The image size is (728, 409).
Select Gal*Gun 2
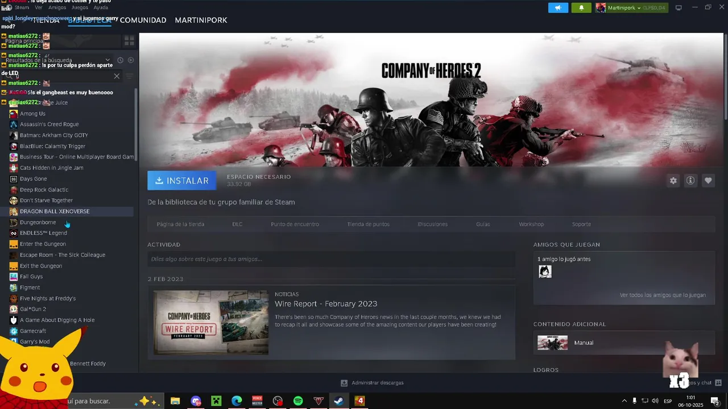click(x=33, y=309)
